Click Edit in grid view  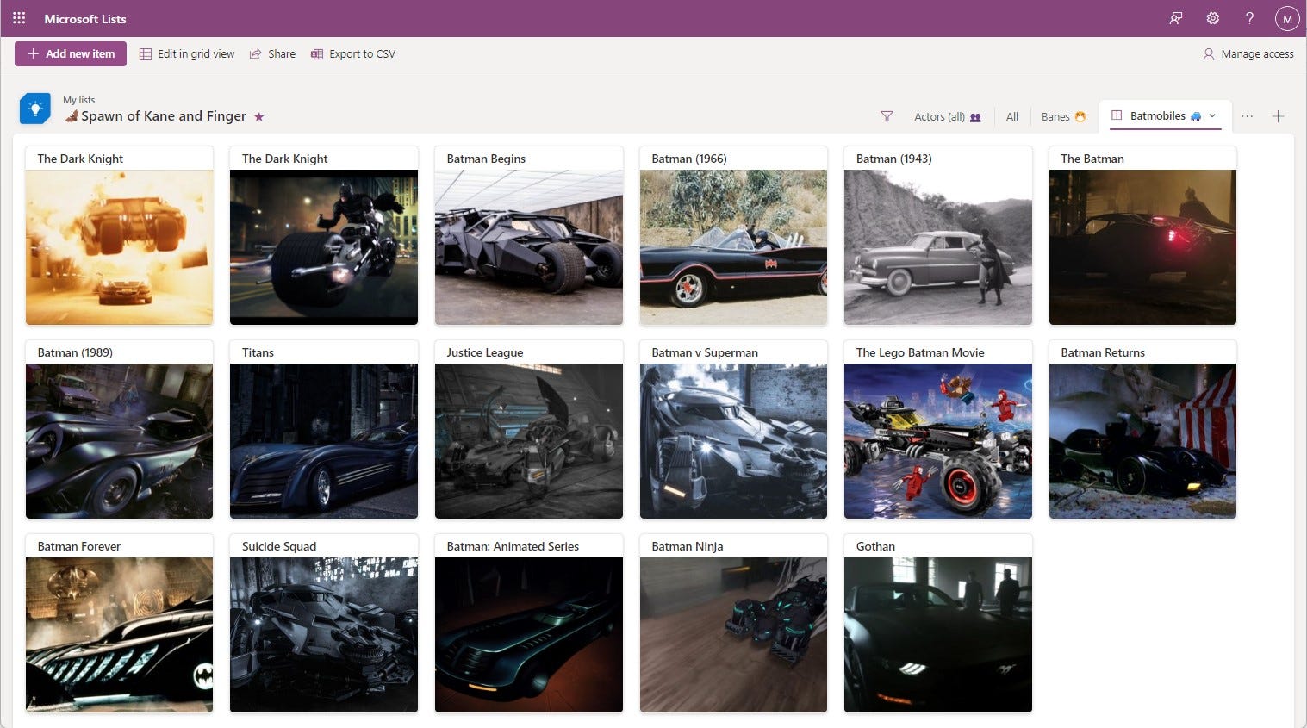point(187,53)
